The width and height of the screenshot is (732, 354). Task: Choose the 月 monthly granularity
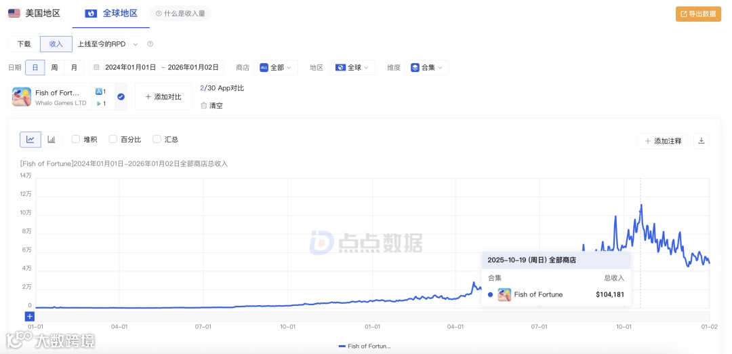coord(75,67)
